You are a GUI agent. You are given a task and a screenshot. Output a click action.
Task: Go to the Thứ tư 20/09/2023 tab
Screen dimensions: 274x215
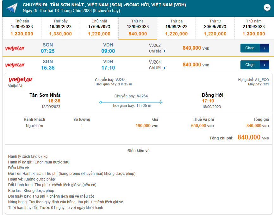tap(215, 28)
